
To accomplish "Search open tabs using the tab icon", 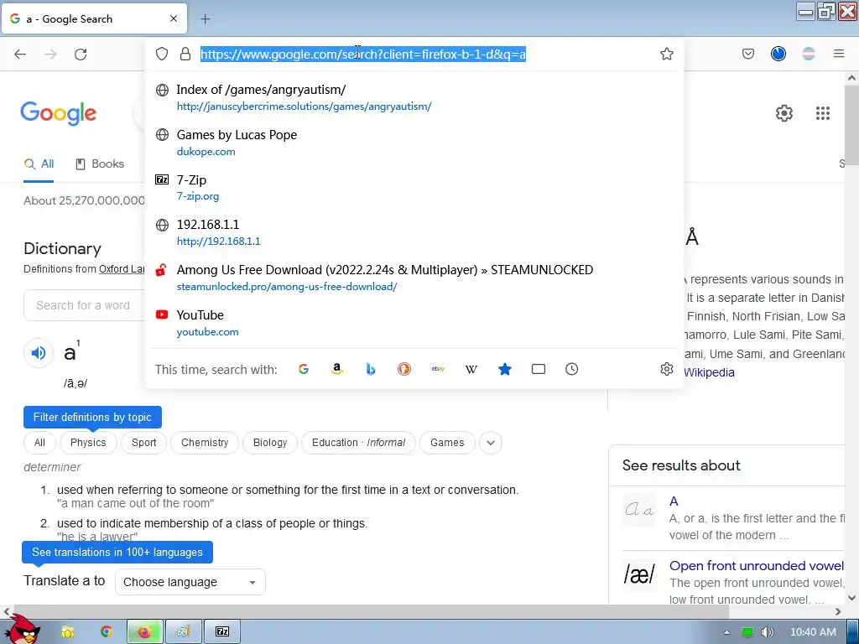I will coord(539,369).
